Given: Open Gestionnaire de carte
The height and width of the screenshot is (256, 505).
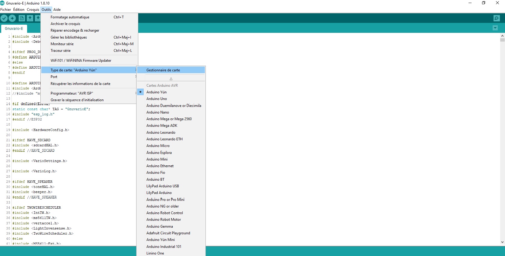Looking at the screenshot, I should [x=171, y=70].
